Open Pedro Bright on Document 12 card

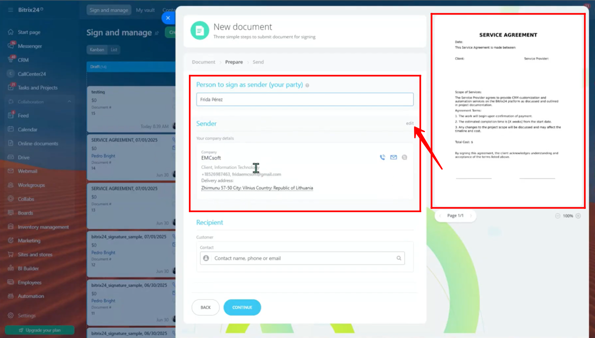(x=103, y=253)
